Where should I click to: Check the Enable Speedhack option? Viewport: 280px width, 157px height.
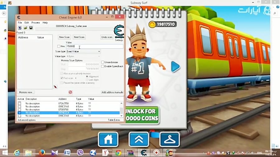coord(103,66)
